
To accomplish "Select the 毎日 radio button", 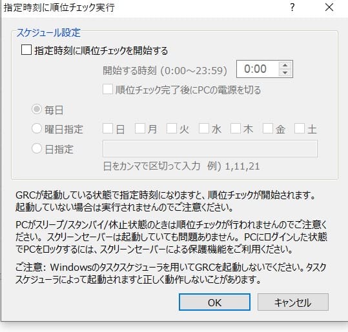I will pyautogui.click(x=37, y=109).
